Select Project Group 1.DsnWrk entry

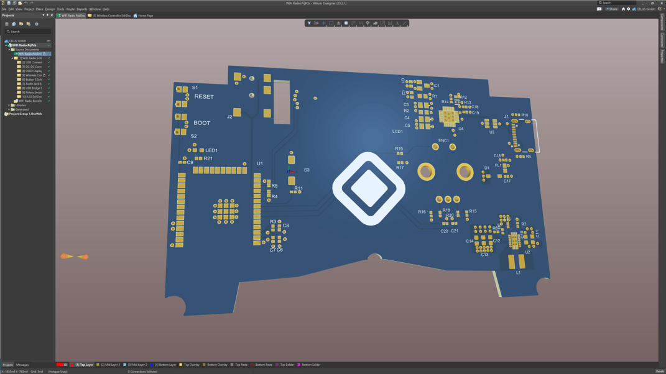point(23,114)
